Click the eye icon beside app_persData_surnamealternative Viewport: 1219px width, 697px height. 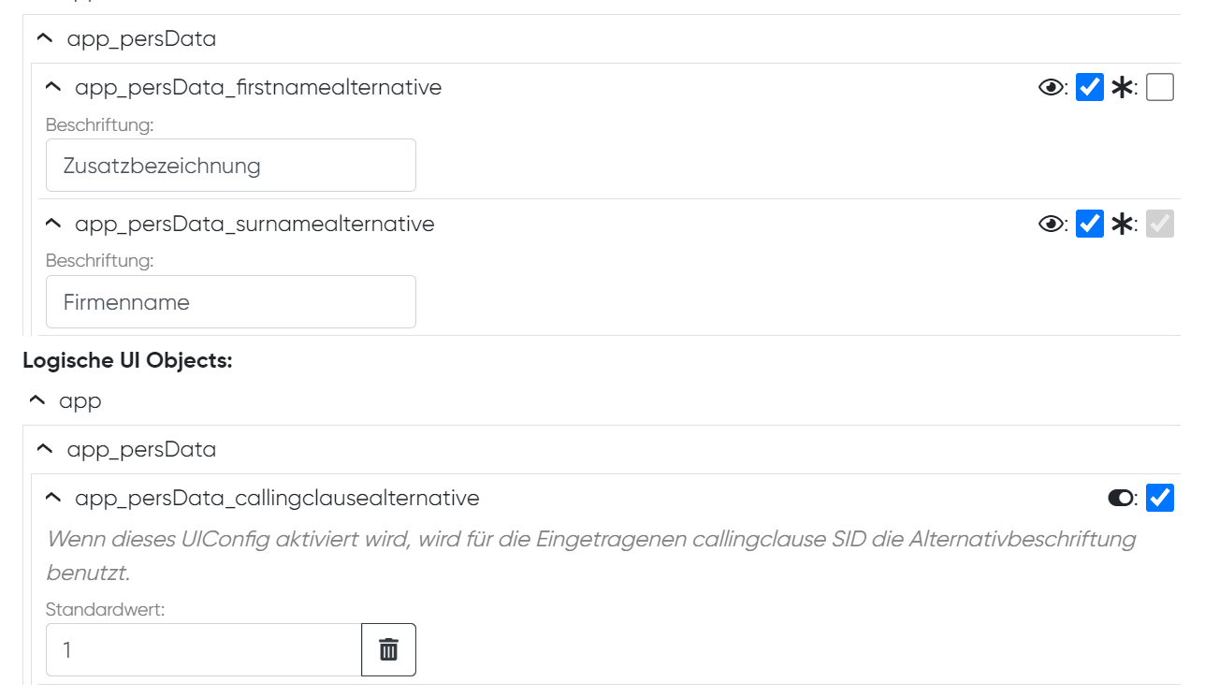coord(1051,224)
